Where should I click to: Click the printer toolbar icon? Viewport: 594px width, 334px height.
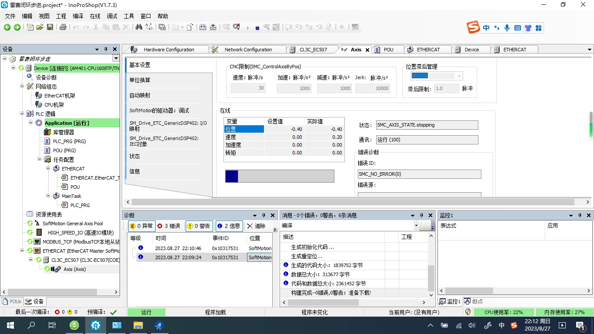click(63, 27)
